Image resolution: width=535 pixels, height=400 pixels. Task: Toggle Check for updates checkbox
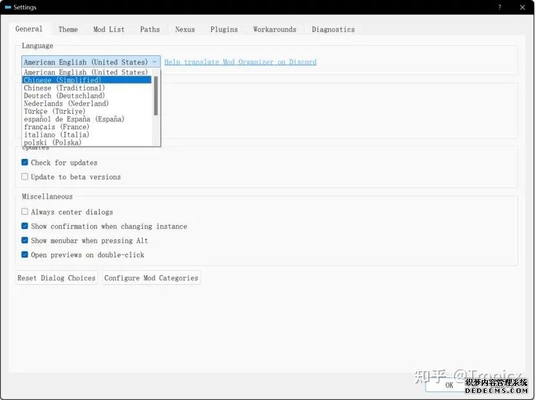point(25,163)
